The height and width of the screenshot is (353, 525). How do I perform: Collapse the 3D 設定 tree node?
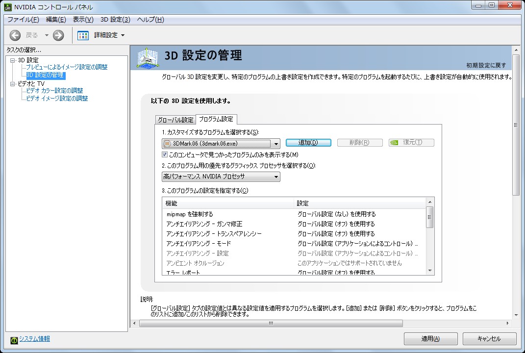pyautogui.click(x=13, y=60)
